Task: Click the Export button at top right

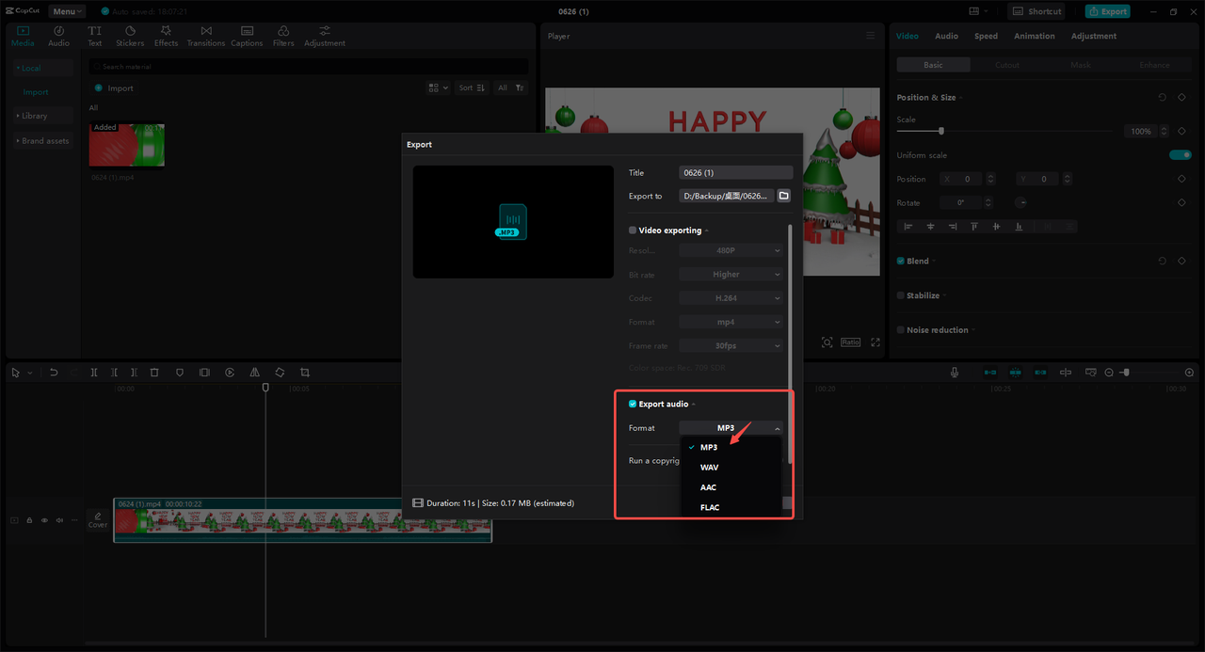Action: tap(1107, 11)
